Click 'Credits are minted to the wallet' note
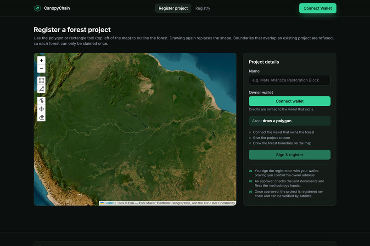The image size is (370, 246). (281, 109)
